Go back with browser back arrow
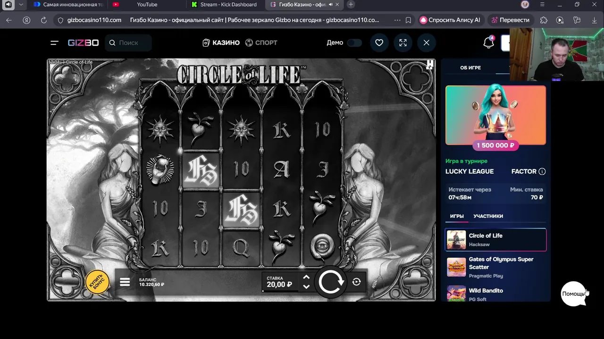The image size is (604, 339). (8, 20)
